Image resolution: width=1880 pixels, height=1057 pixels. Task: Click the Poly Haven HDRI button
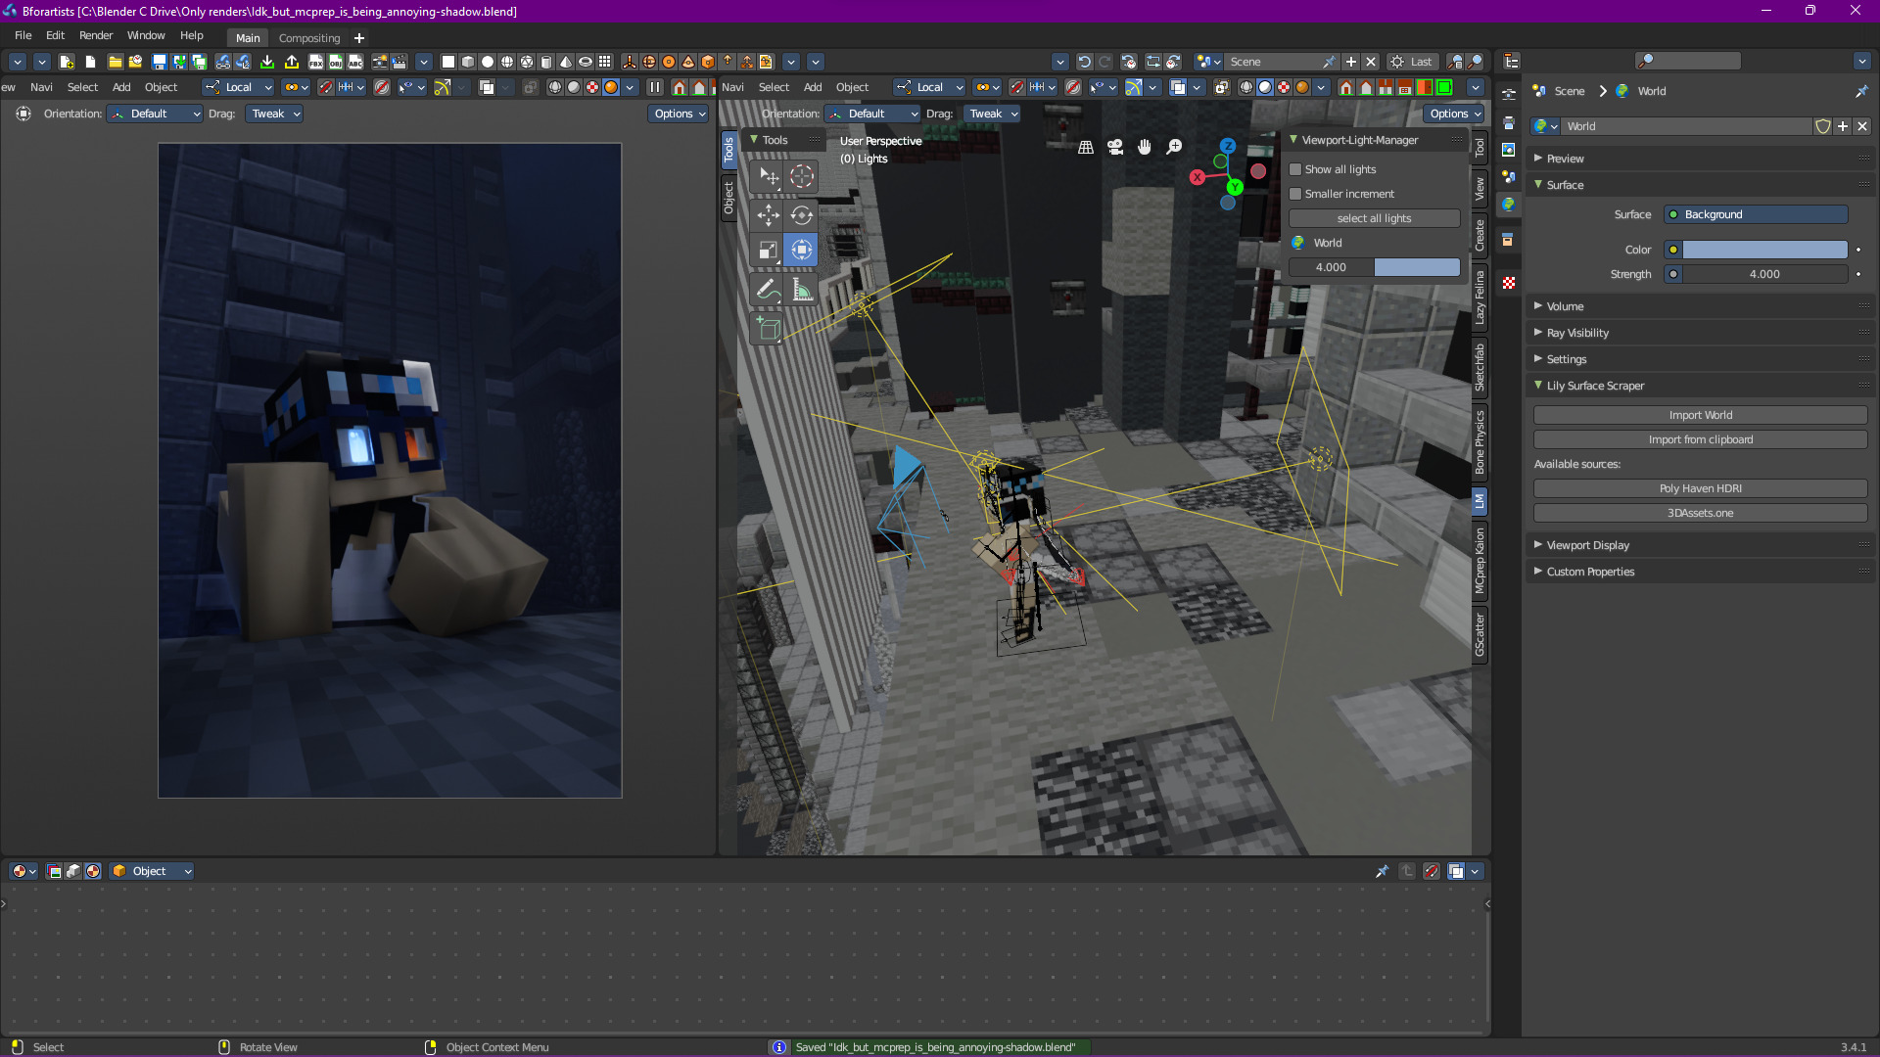[1700, 488]
